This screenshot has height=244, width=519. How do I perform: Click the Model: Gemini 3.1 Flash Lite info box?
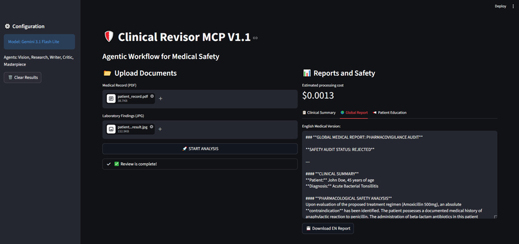39,42
